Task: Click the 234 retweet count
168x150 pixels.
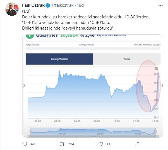Action: 71,144
